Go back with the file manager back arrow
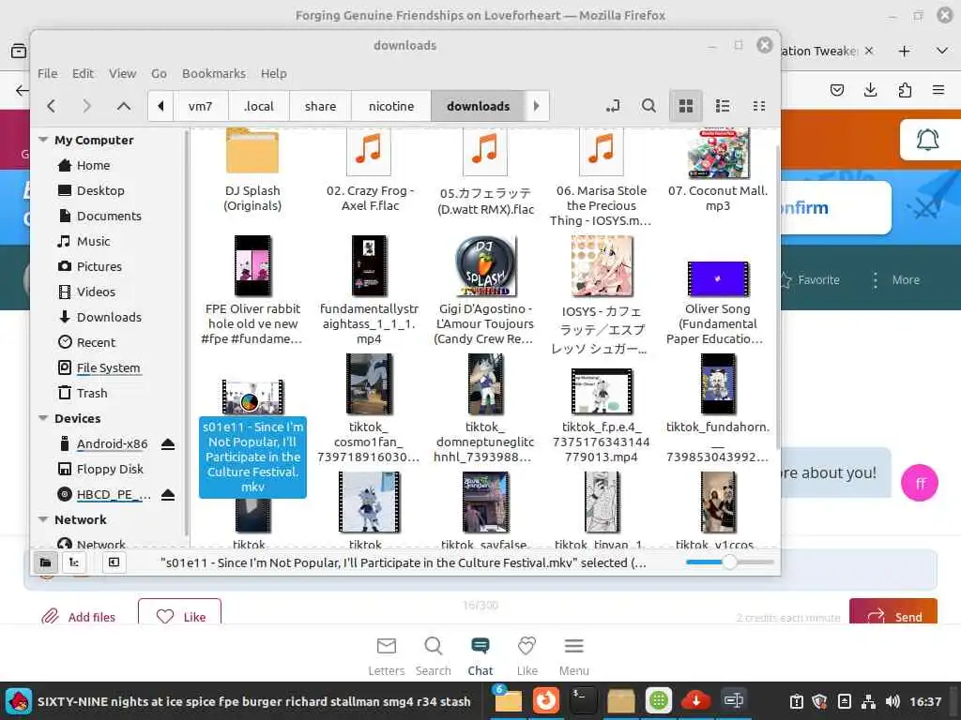Viewport: 961px width, 720px height. click(x=52, y=106)
